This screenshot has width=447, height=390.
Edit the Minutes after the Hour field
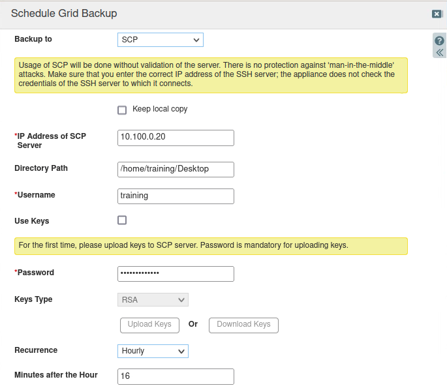click(176, 376)
